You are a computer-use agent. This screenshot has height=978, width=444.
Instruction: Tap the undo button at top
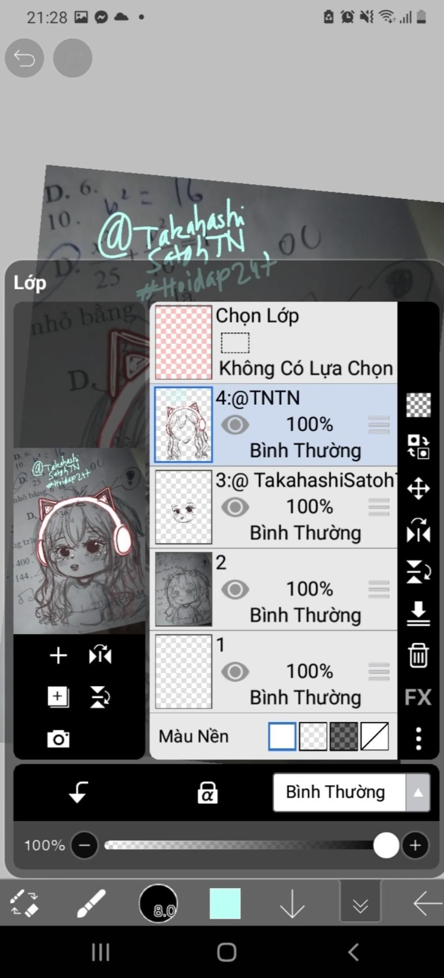tap(24, 58)
